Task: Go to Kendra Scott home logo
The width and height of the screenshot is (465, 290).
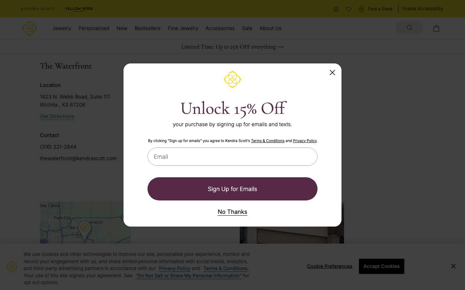Action: tap(29, 28)
